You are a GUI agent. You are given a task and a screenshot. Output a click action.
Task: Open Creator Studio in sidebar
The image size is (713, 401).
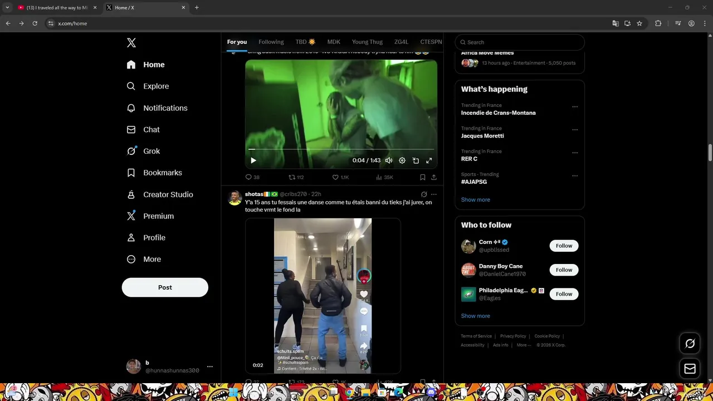[160, 194]
